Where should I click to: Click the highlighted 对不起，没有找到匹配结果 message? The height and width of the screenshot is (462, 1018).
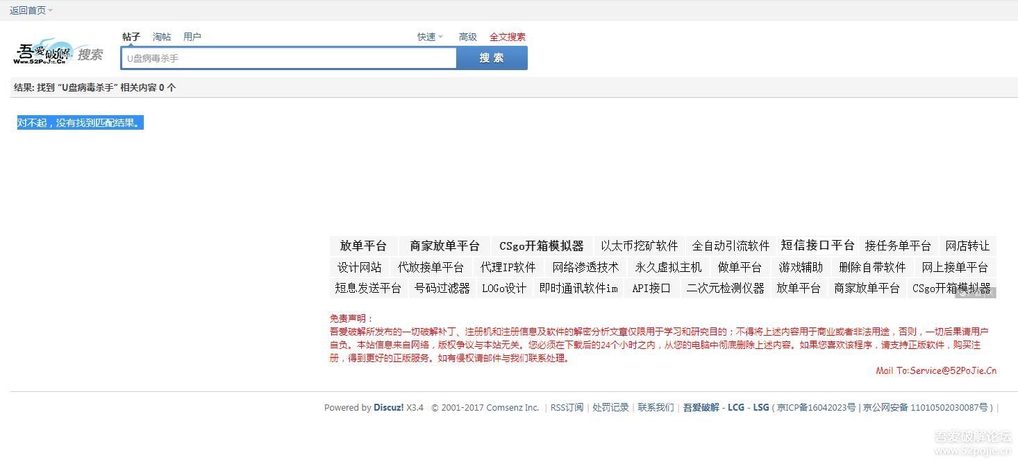[x=80, y=123]
